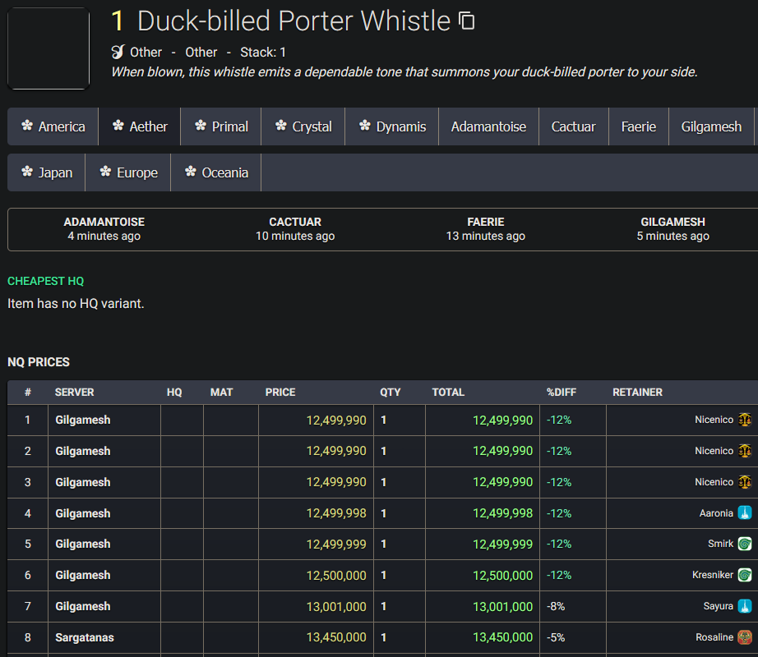Screen dimensions: 758x657
Task: Click the Duck-billed Porter Whistle title
Action: point(294,21)
